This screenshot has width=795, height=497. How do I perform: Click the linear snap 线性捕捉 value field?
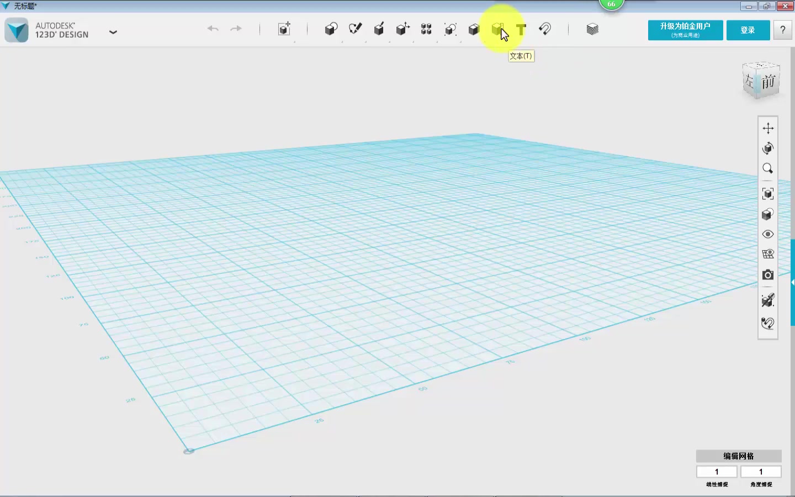coord(717,472)
